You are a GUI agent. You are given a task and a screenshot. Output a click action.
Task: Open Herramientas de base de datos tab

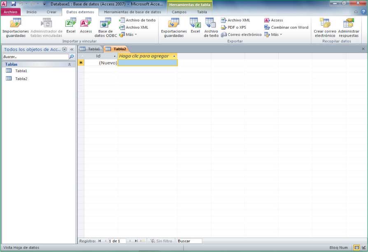point(133,12)
